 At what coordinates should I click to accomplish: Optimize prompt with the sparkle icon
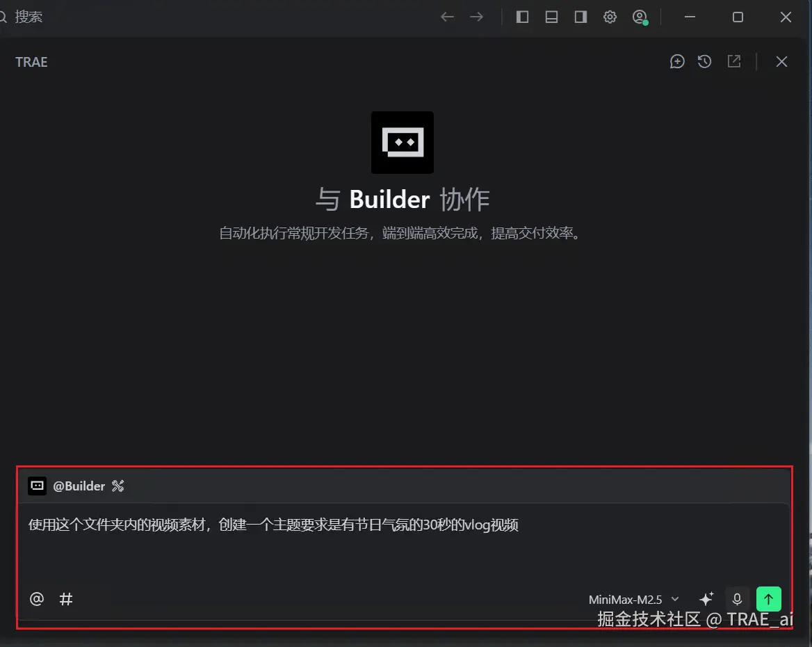point(706,599)
